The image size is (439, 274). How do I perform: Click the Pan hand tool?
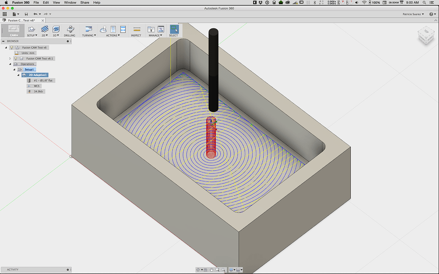click(x=211, y=270)
